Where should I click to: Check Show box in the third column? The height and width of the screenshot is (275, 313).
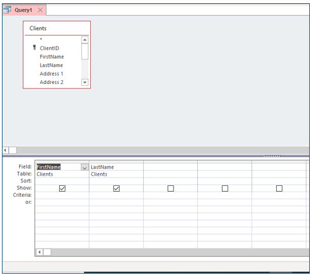coord(170,188)
